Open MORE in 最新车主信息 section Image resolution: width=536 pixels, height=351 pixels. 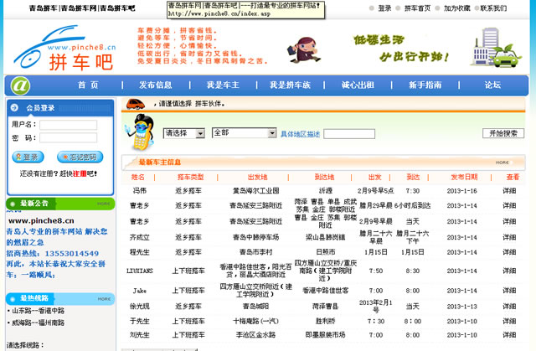502,163
